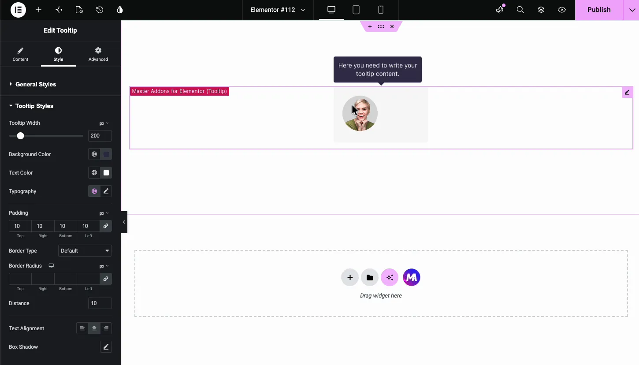Click Padding Right input field

[x=43, y=226]
